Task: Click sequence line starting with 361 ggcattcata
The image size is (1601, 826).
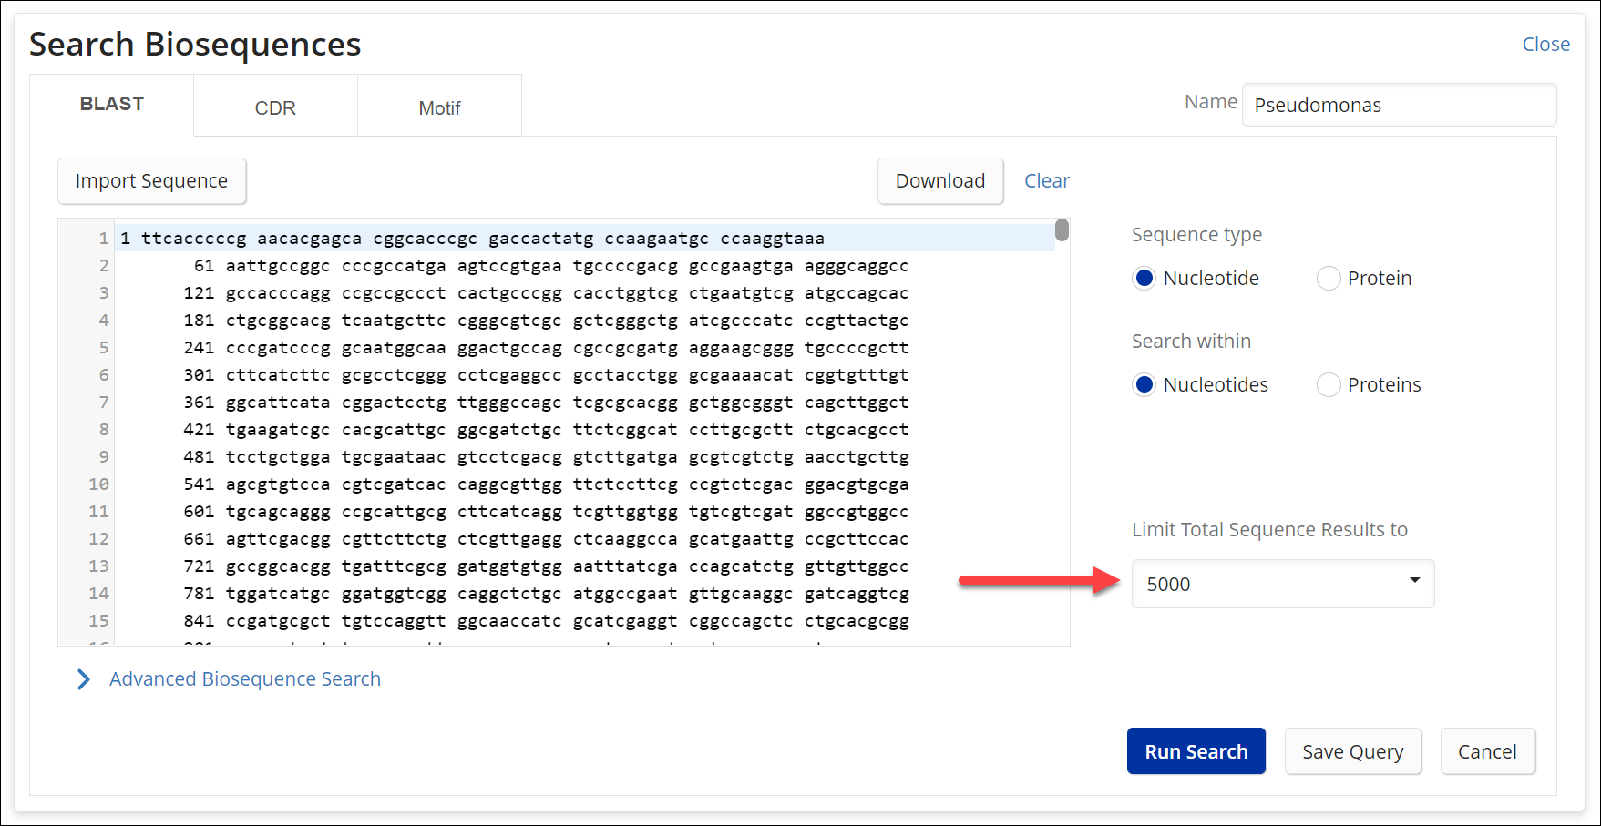Action: (x=584, y=403)
